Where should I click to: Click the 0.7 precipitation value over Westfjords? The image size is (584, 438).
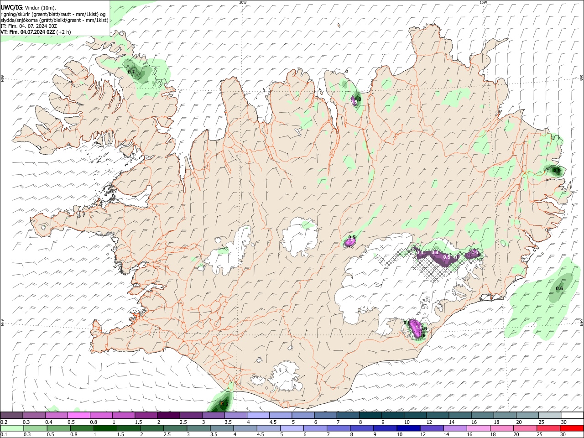coord(131,72)
